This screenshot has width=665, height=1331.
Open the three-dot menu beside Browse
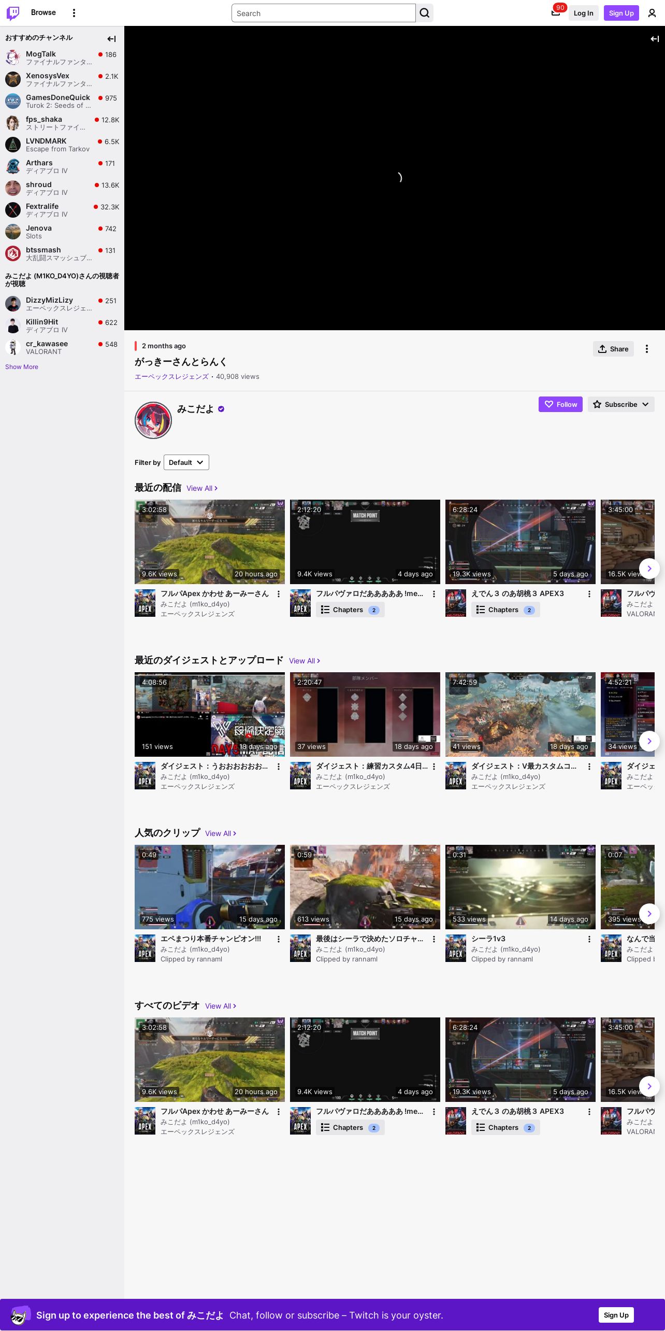click(x=74, y=13)
